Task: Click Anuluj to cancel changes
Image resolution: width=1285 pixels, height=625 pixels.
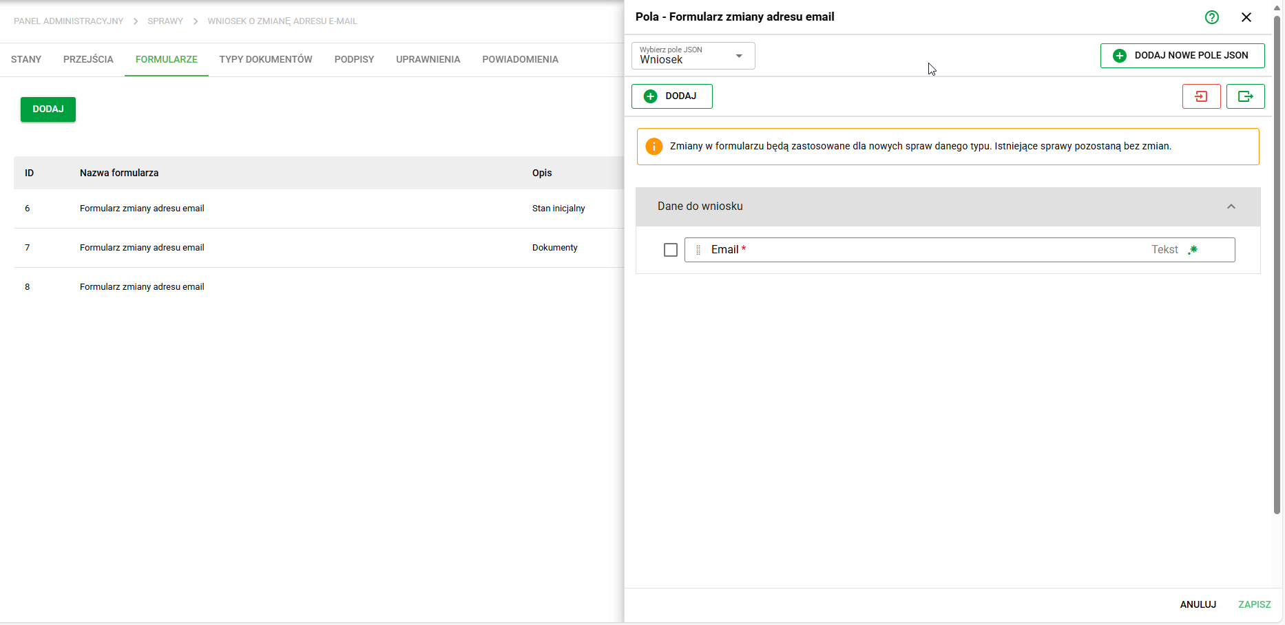Action: coord(1198,604)
